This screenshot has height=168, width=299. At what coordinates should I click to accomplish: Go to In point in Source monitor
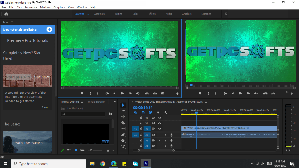[107, 93]
